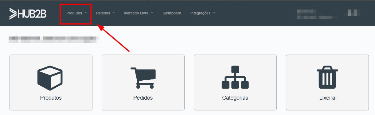Click the Pedidos card label
This screenshot has width=375, height=115.
point(143,98)
